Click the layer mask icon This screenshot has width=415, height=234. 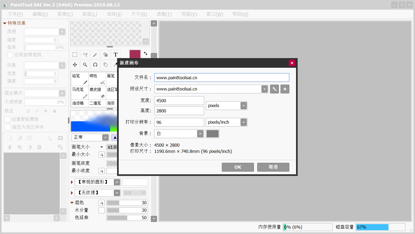[60, 138]
